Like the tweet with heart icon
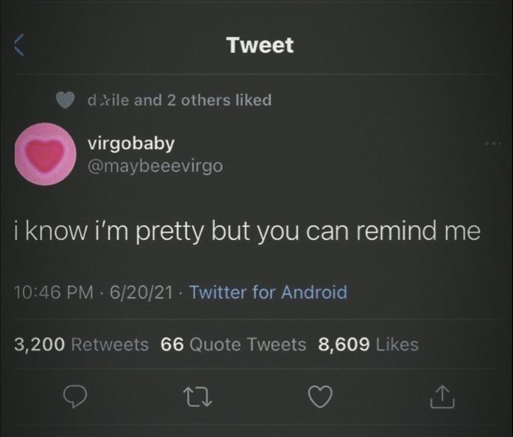513x437 pixels. [x=320, y=396]
